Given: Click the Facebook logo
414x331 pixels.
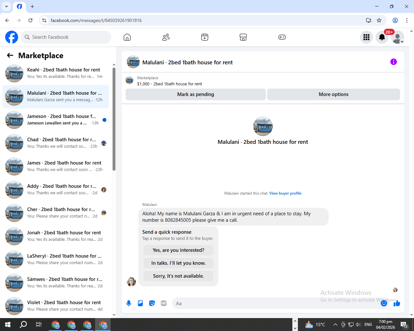Looking at the screenshot, I should click(12, 37).
